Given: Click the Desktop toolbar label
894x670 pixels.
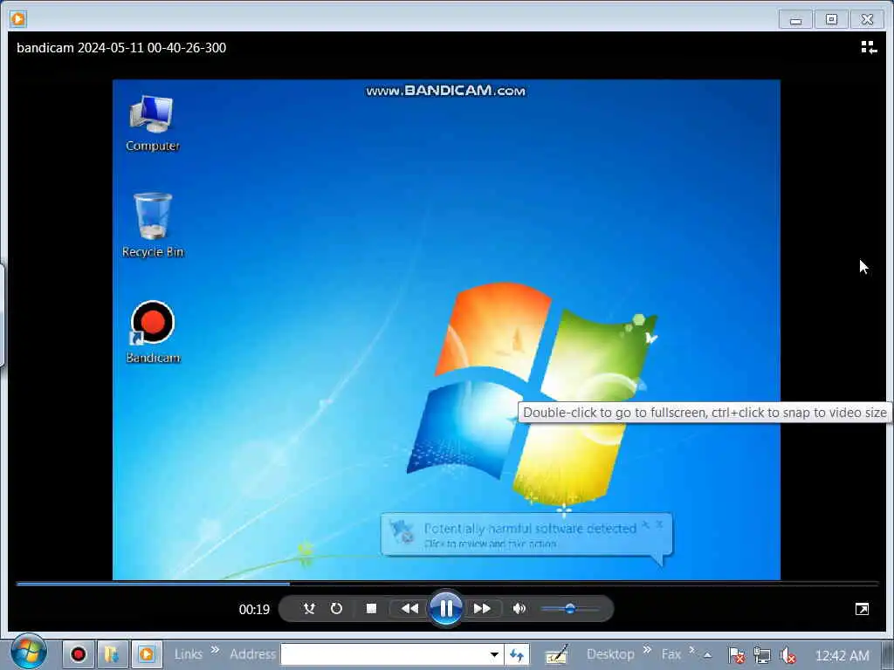Looking at the screenshot, I should coord(610,654).
